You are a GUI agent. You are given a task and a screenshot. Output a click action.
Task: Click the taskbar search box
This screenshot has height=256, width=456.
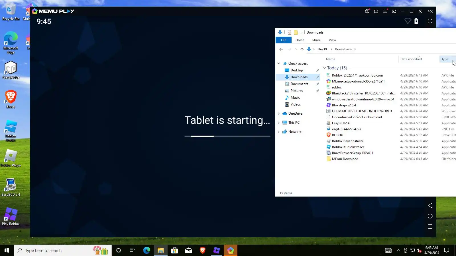pyautogui.click(x=63, y=250)
